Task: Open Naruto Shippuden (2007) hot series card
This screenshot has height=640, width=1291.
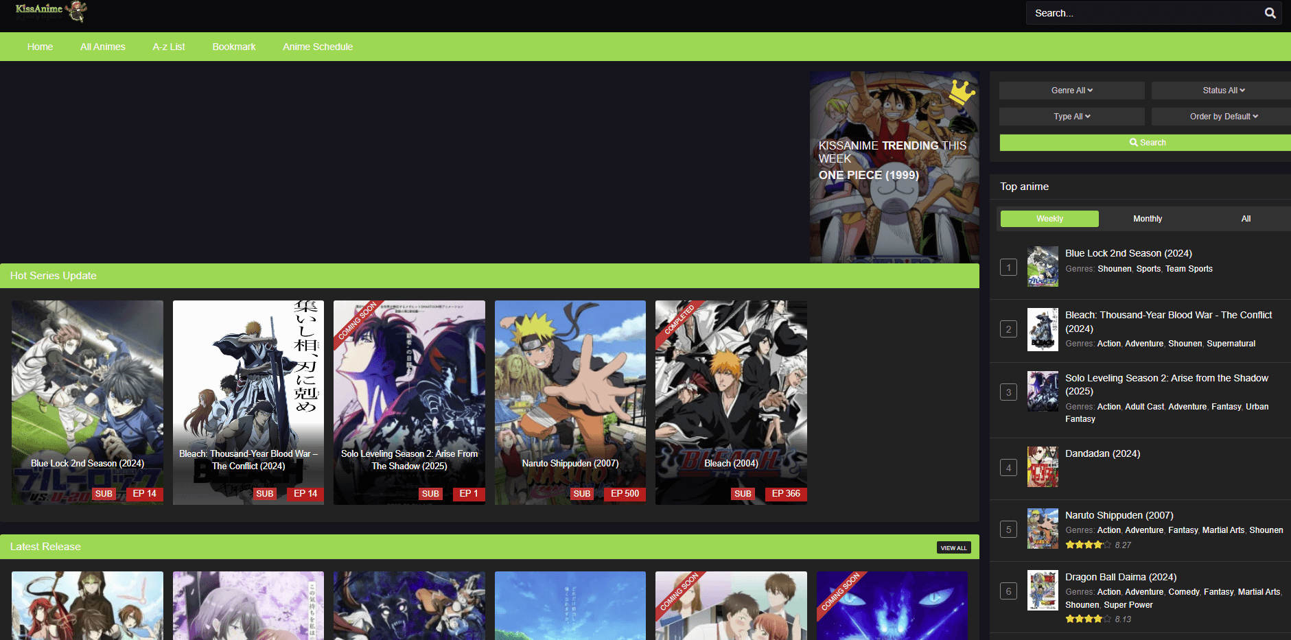Action: 570,403
